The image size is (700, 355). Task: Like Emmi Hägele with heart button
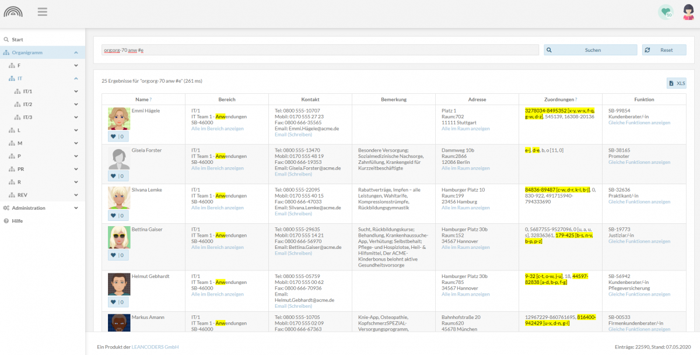(118, 136)
